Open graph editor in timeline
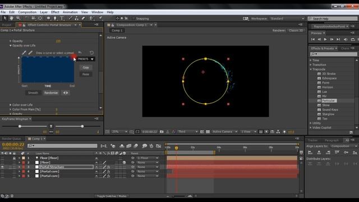This screenshot has height=202, width=359. pos(158,146)
